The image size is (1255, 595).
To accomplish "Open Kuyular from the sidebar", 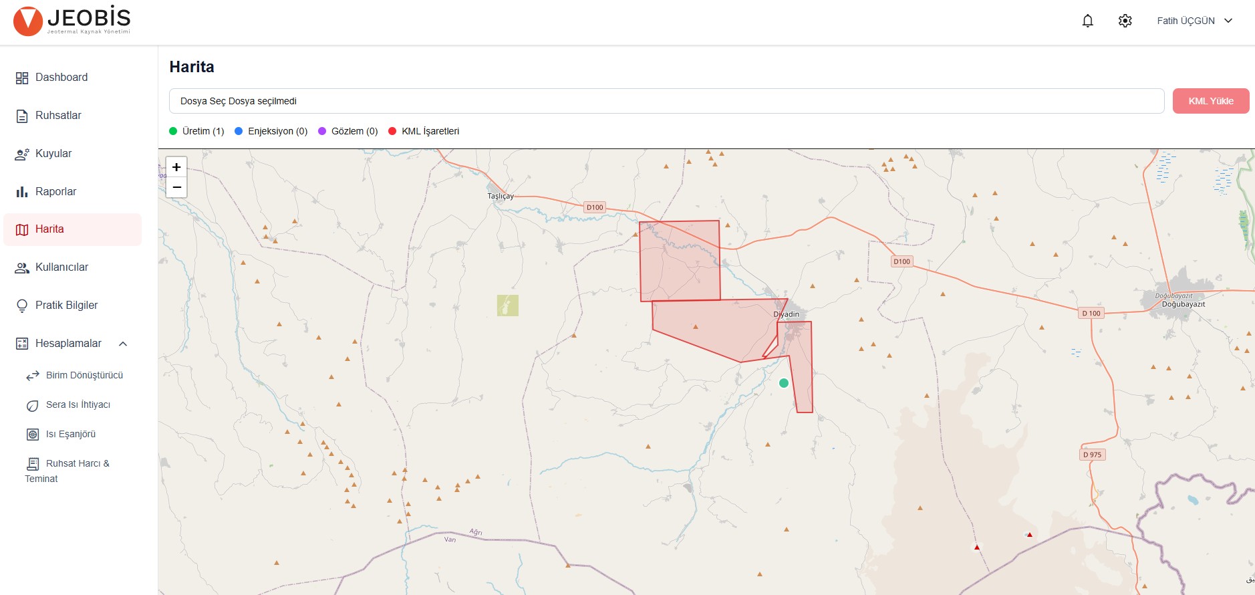I will click(x=53, y=154).
